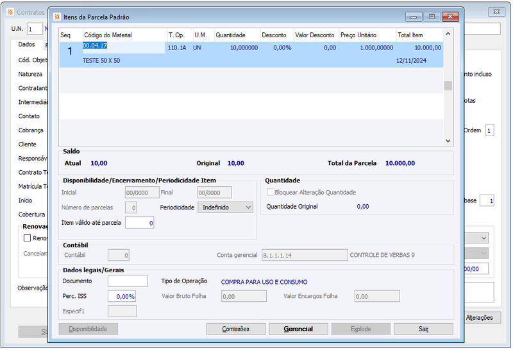Click the quantity cell 10,000000
Viewport: 513px width, 350px height.
[244, 48]
